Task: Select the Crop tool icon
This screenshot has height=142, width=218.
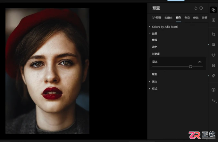Action: pyautogui.click(x=214, y=34)
